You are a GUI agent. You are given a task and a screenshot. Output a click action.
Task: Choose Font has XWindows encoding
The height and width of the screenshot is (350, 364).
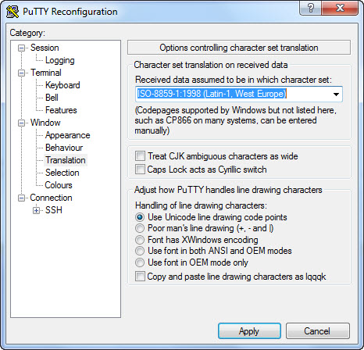(140, 240)
